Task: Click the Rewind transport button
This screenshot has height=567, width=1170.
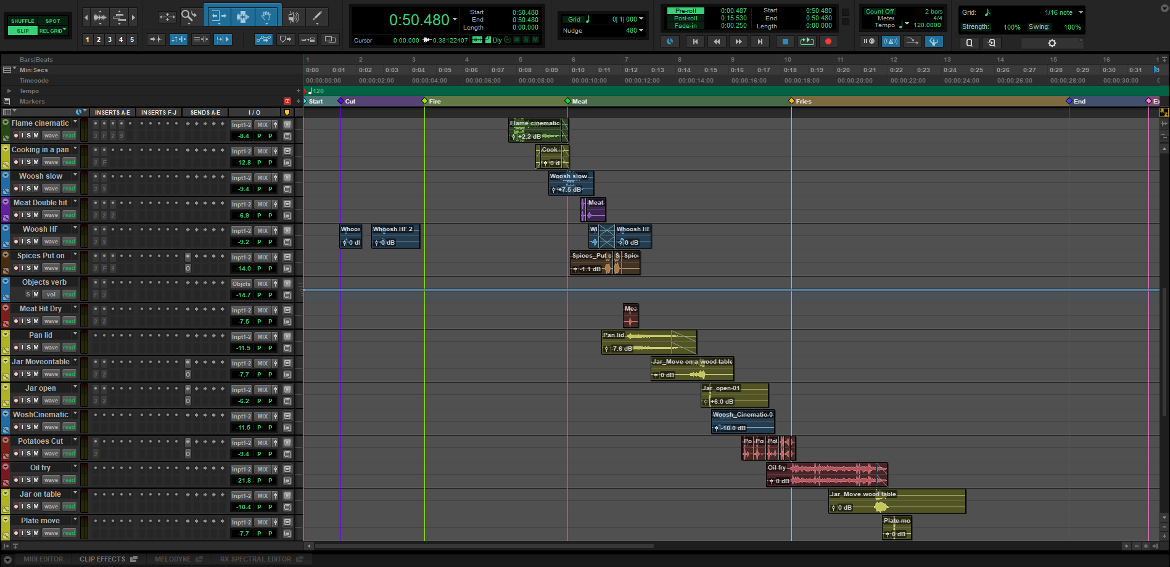Action: click(x=717, y=41)
